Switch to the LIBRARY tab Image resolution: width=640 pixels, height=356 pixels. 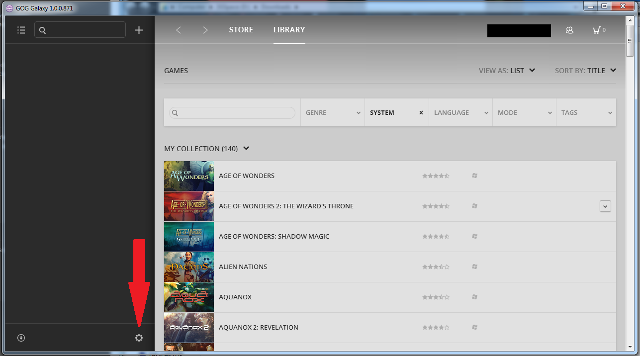click(289, 30)
